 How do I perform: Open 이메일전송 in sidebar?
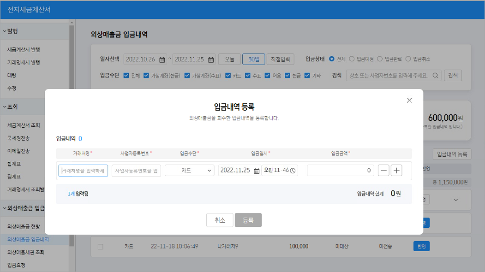point(18,151)
